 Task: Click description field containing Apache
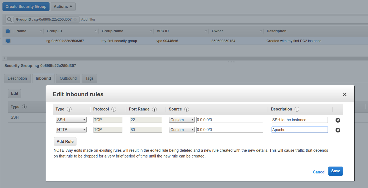[x=300, y=130]
